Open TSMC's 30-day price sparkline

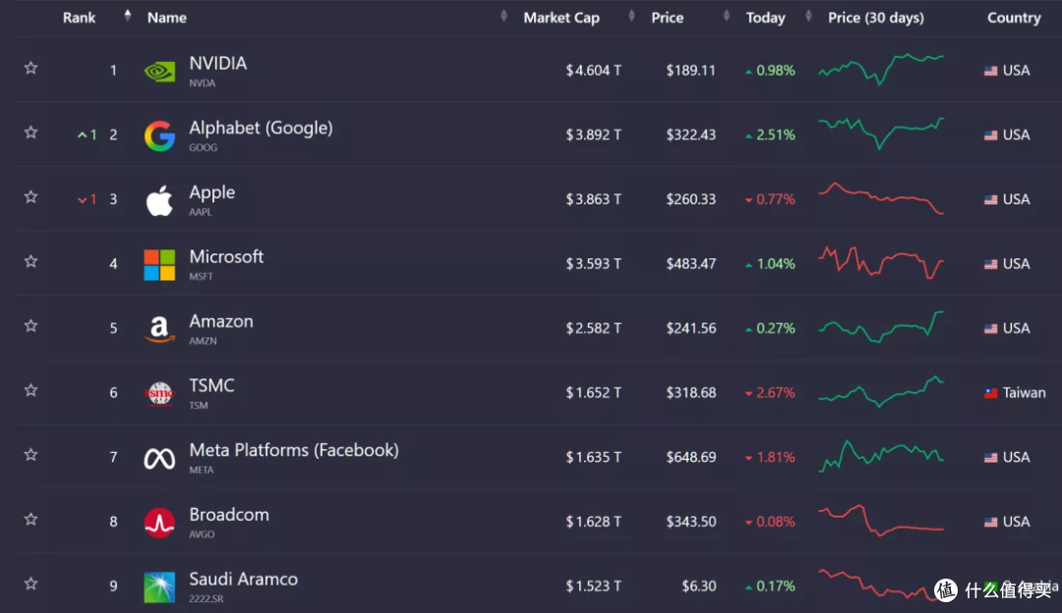[x=881, y=392]
